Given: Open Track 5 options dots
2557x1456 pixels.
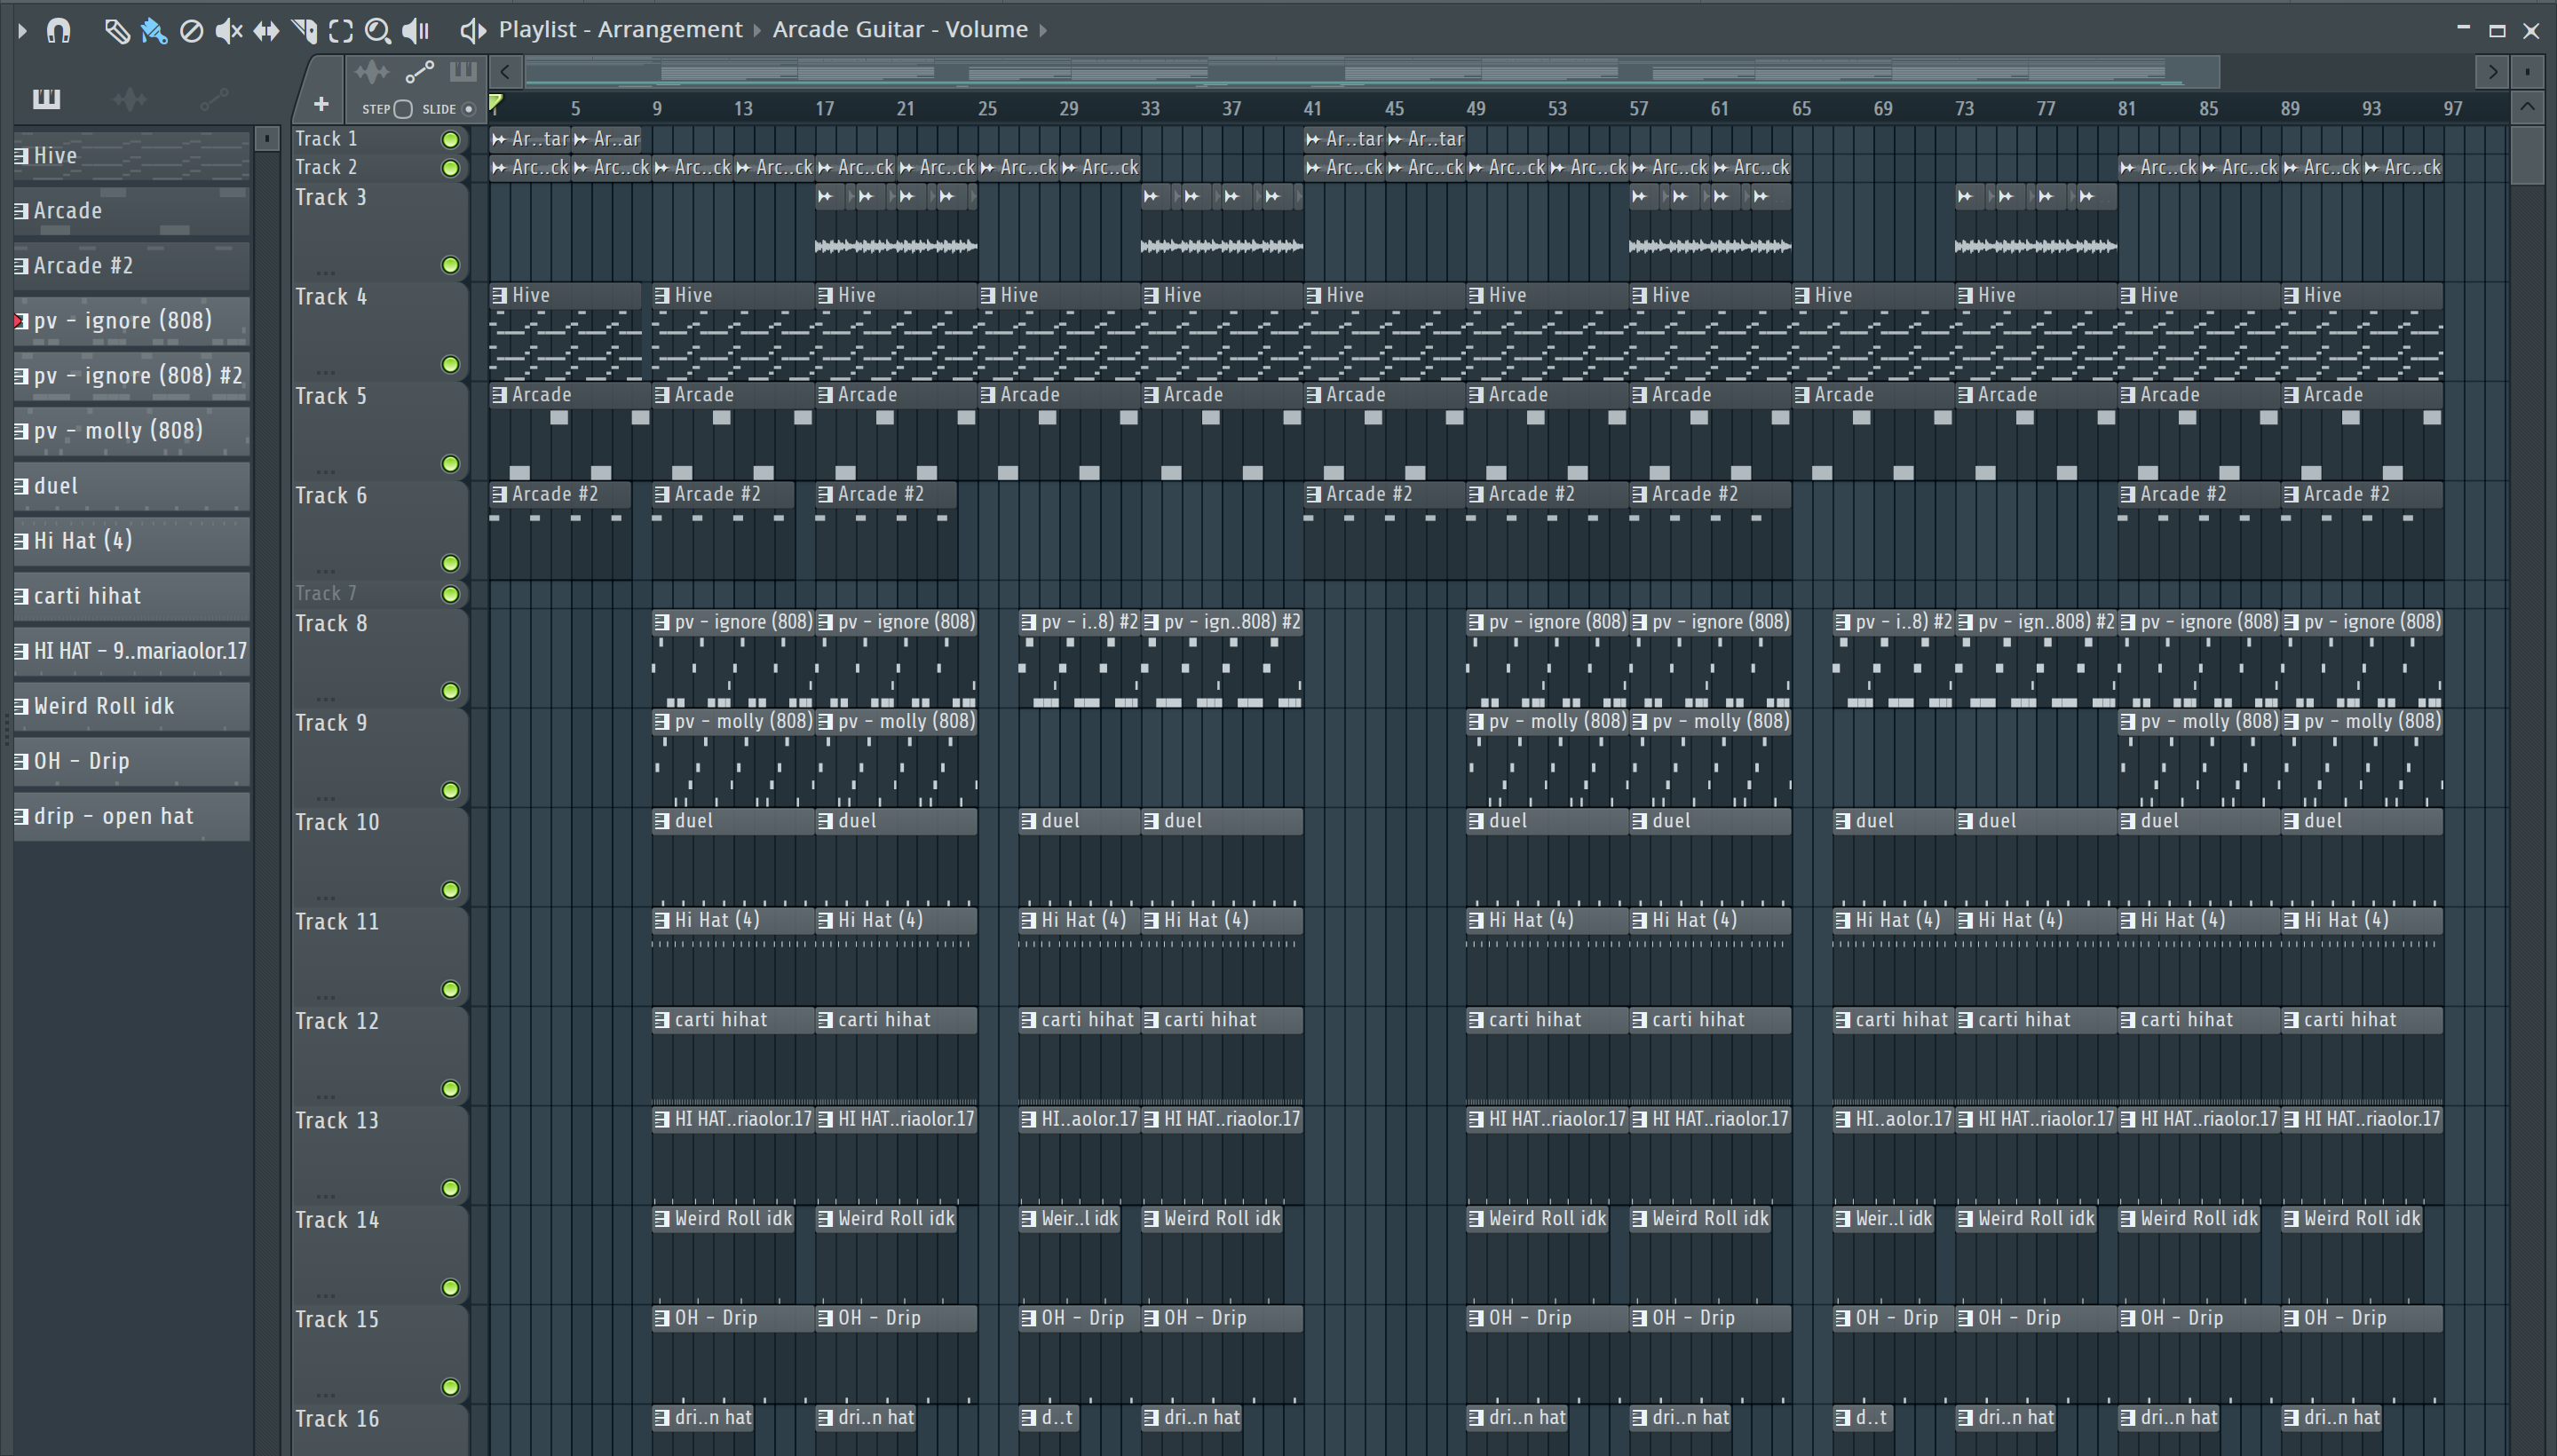Looking at the screenshot, I should 325,471.
